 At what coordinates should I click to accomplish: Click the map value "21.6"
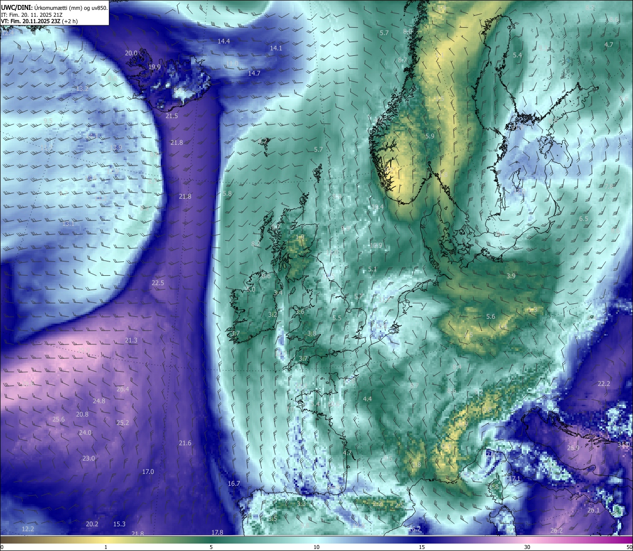coord(185,443)
